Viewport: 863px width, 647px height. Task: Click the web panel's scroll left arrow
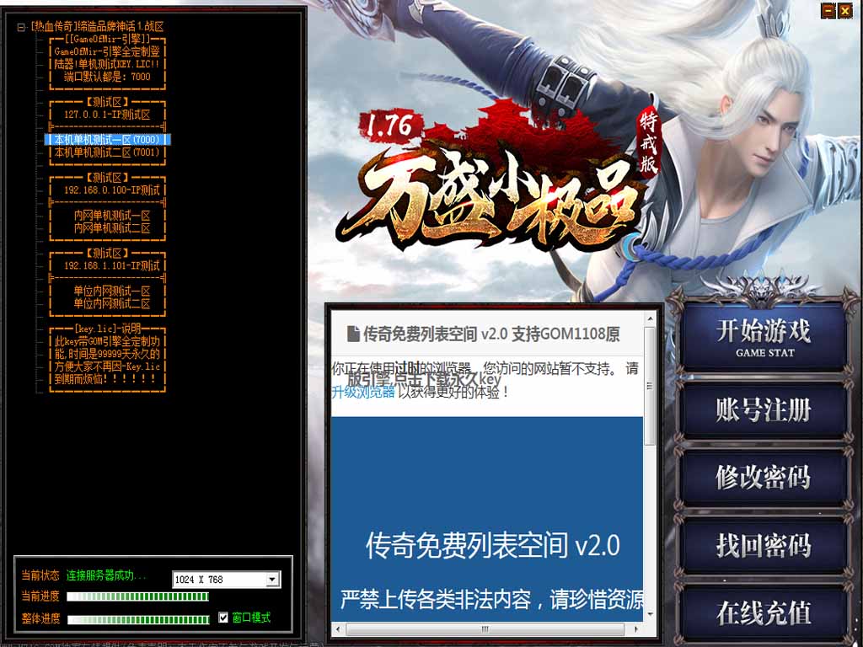point(338,628)
